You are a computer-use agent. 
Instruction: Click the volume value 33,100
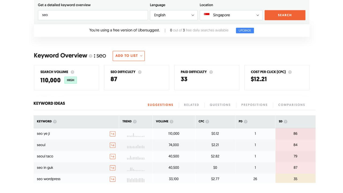pos(174,179)
